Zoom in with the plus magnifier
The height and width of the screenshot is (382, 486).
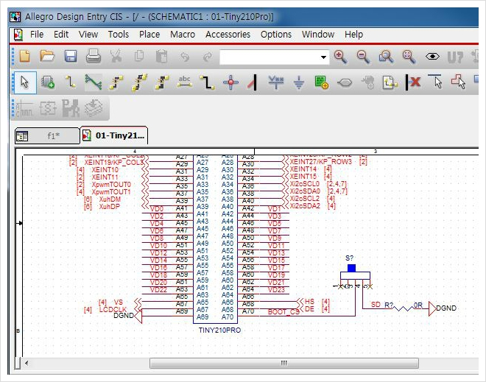(340, 57)
